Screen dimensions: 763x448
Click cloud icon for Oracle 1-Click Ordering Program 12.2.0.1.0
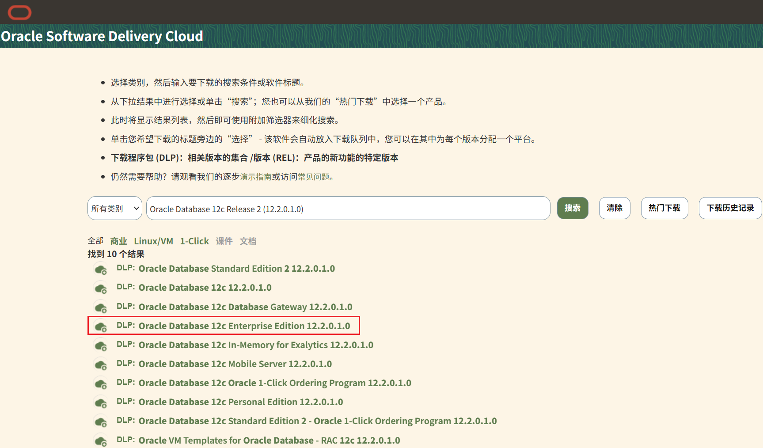pos(101,383)
